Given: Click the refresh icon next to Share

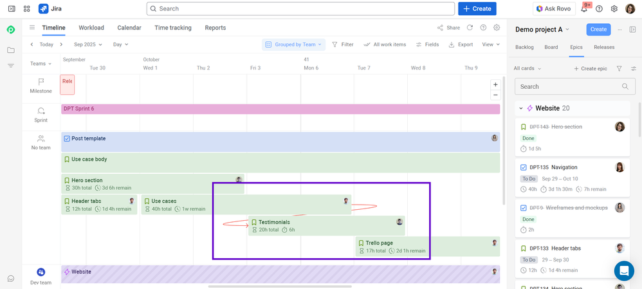Looking at the screenshot, I should [x=470, y=28].
